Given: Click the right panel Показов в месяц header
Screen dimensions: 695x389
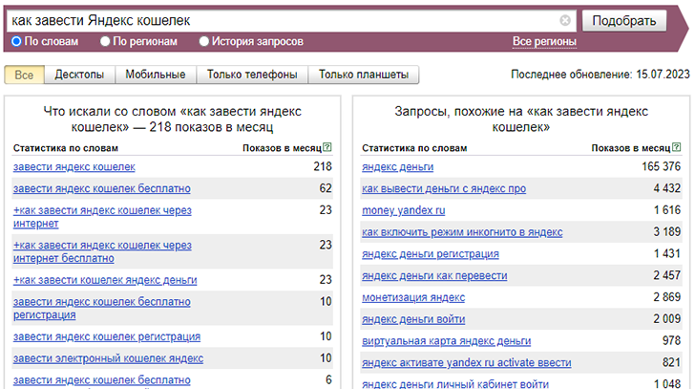Looking at the screenshot, I should (x=631, y=148).
